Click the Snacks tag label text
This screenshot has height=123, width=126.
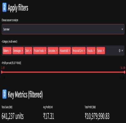90,51
